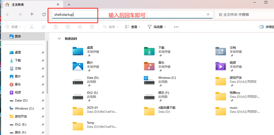The width and height of the screenshot is (274, 135).
Task: Open the three-dot more options menu
Action: coord(176,27)
